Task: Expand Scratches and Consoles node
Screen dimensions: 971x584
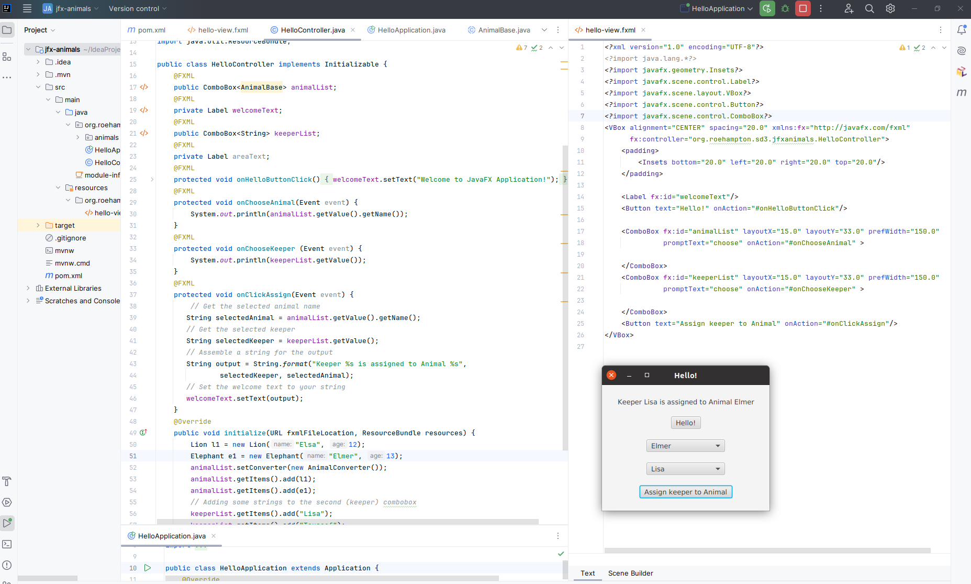Action: click(28, 301)
